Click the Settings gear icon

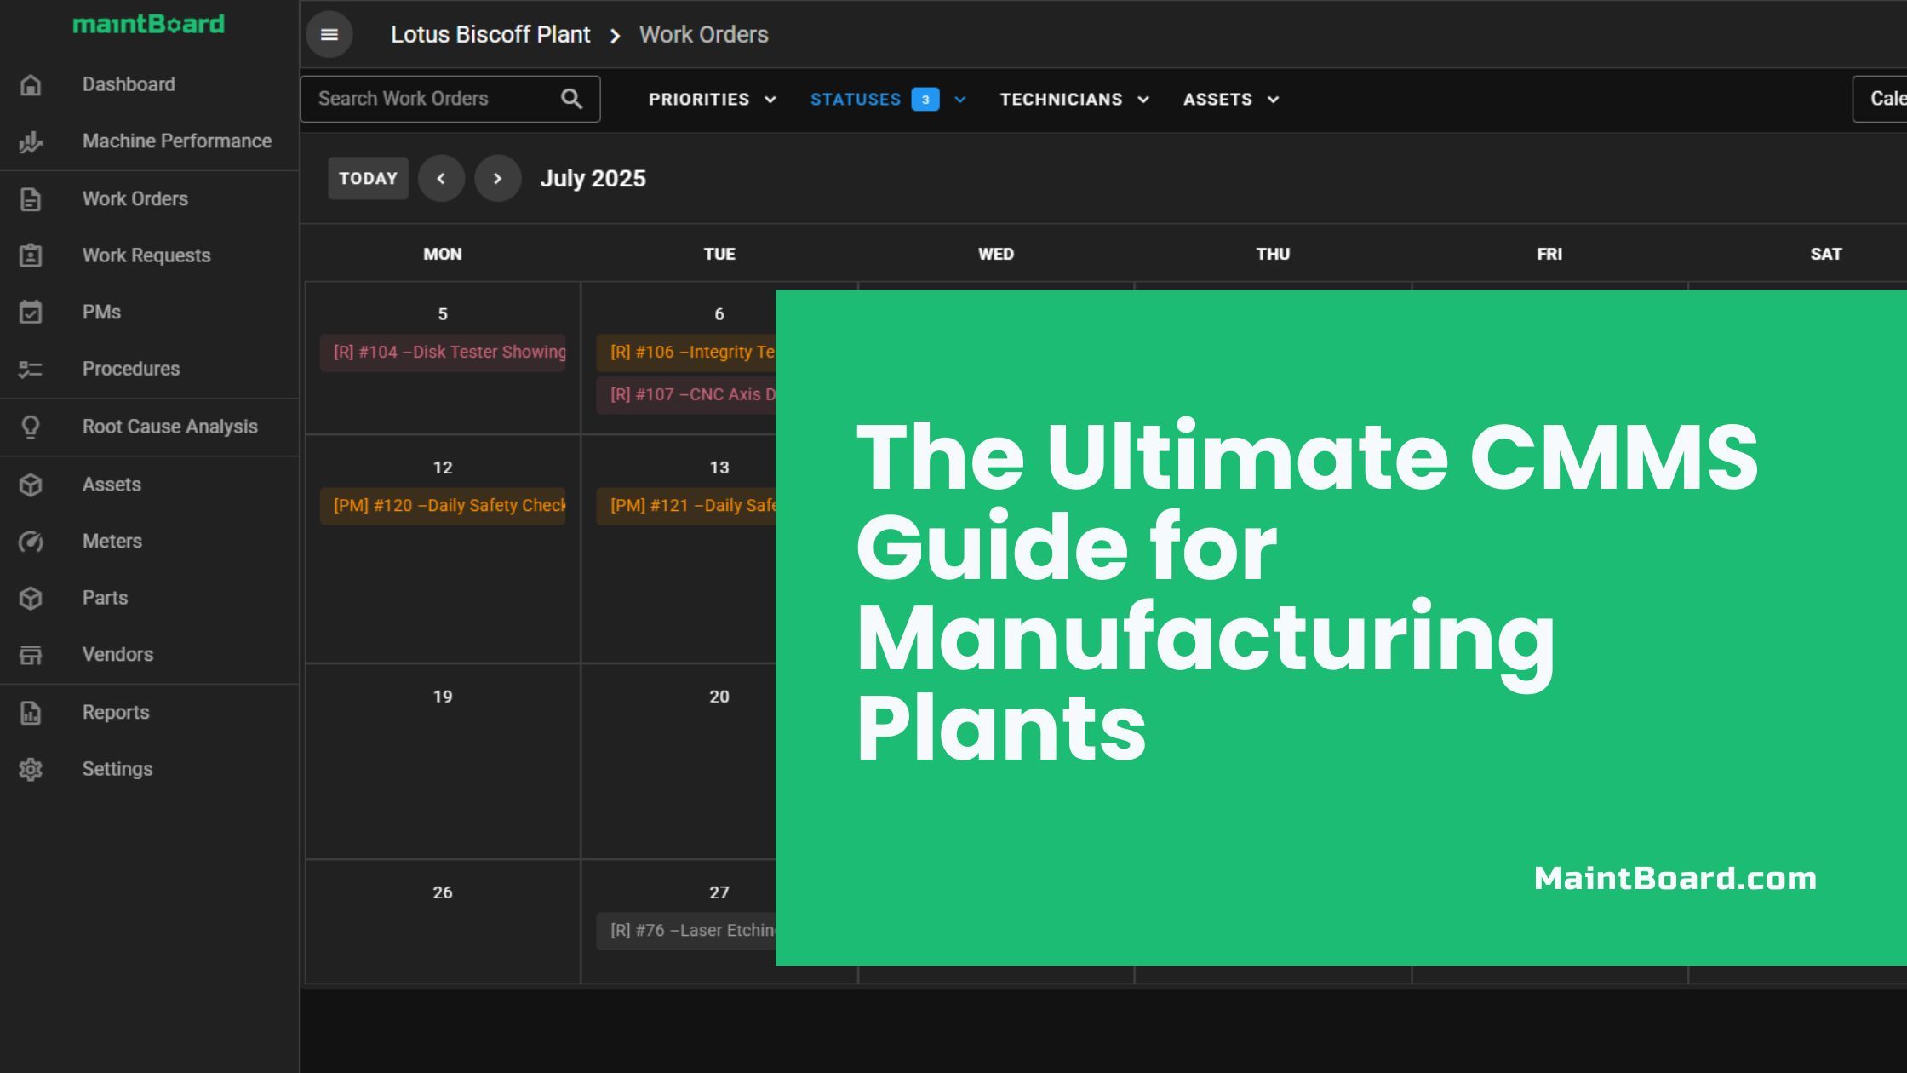31,769
